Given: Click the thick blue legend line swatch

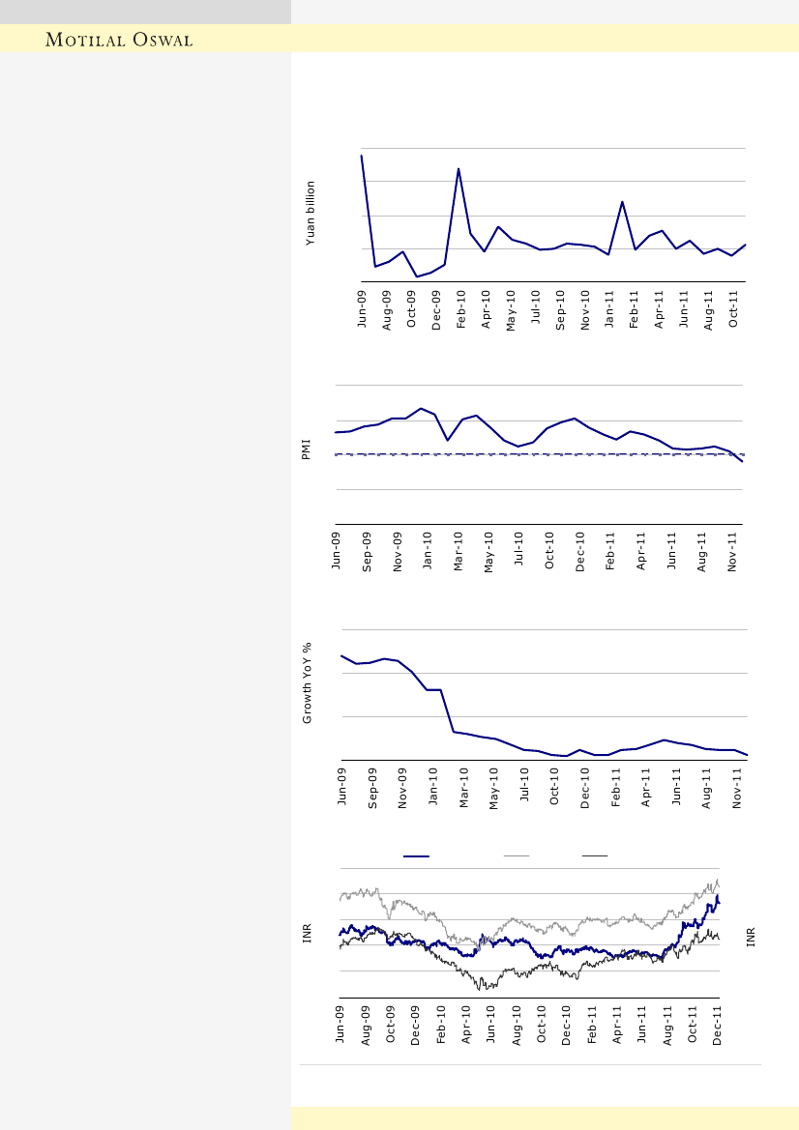Looking at the screenshot, I should (x=416, y=856).
